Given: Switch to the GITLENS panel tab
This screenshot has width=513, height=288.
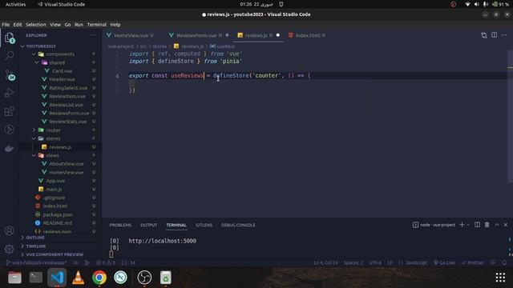Looking at the screenshot, I should point(204,225).
